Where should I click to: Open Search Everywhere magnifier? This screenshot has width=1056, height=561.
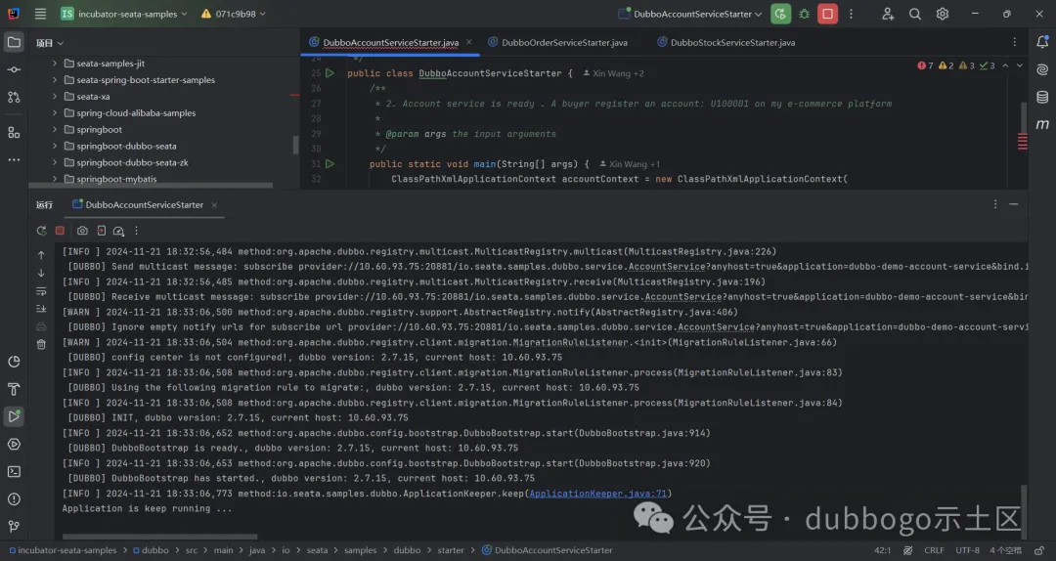point(915,14)
